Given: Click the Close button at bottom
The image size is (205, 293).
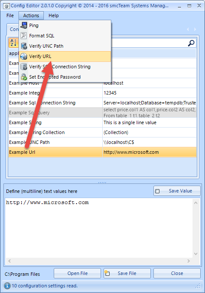Looking at the screenshot, I should [177, 273].
